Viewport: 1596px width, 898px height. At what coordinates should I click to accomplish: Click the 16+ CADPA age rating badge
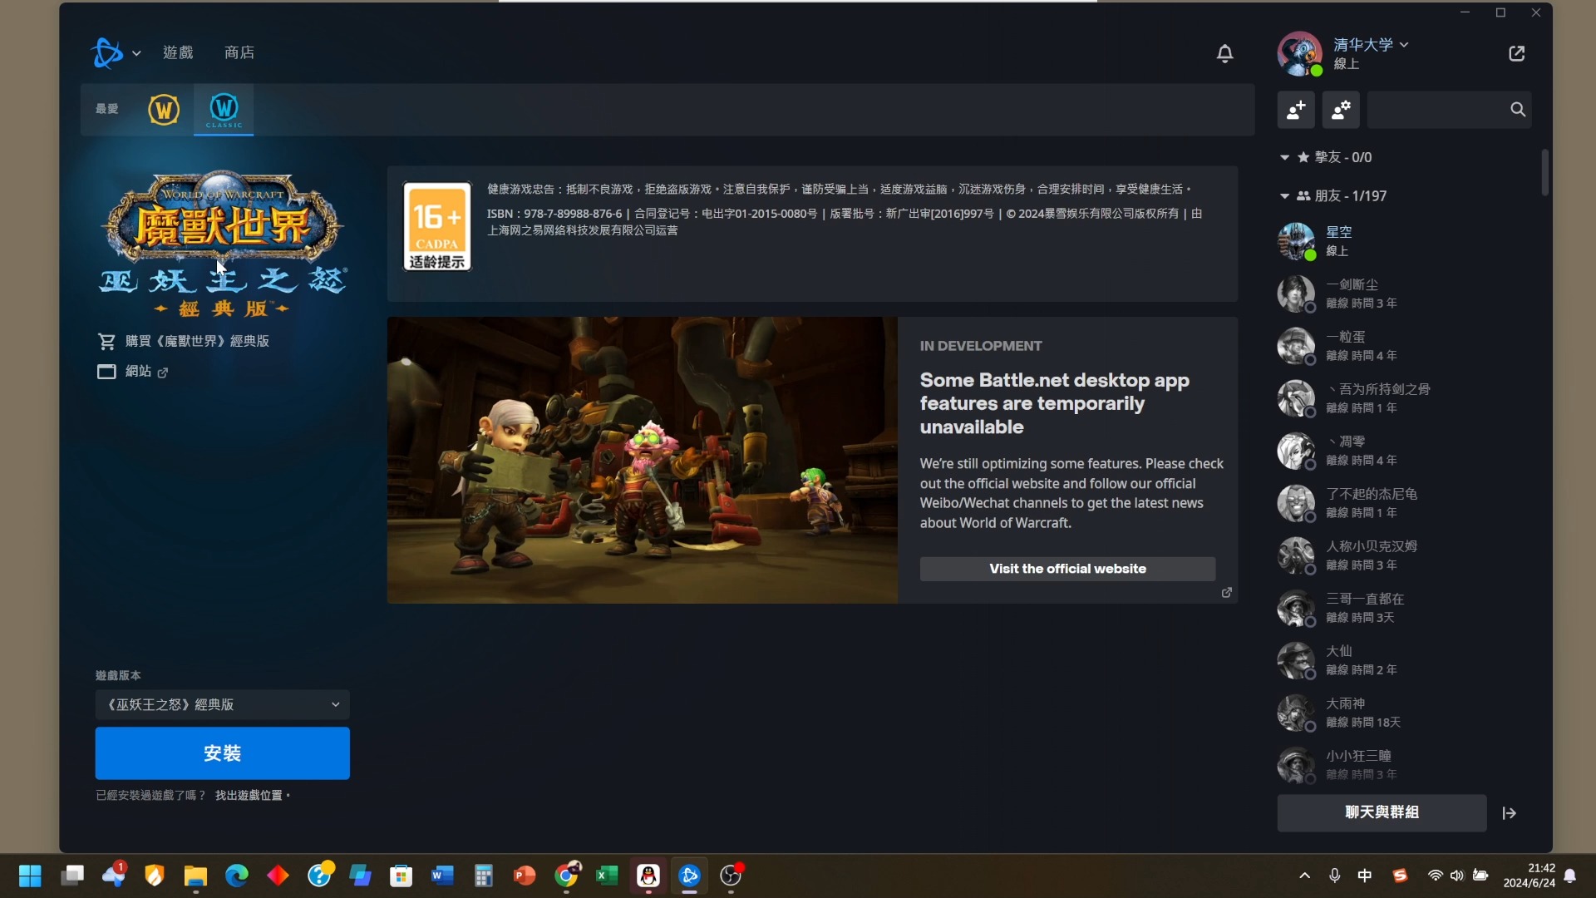tap(437, 226)
